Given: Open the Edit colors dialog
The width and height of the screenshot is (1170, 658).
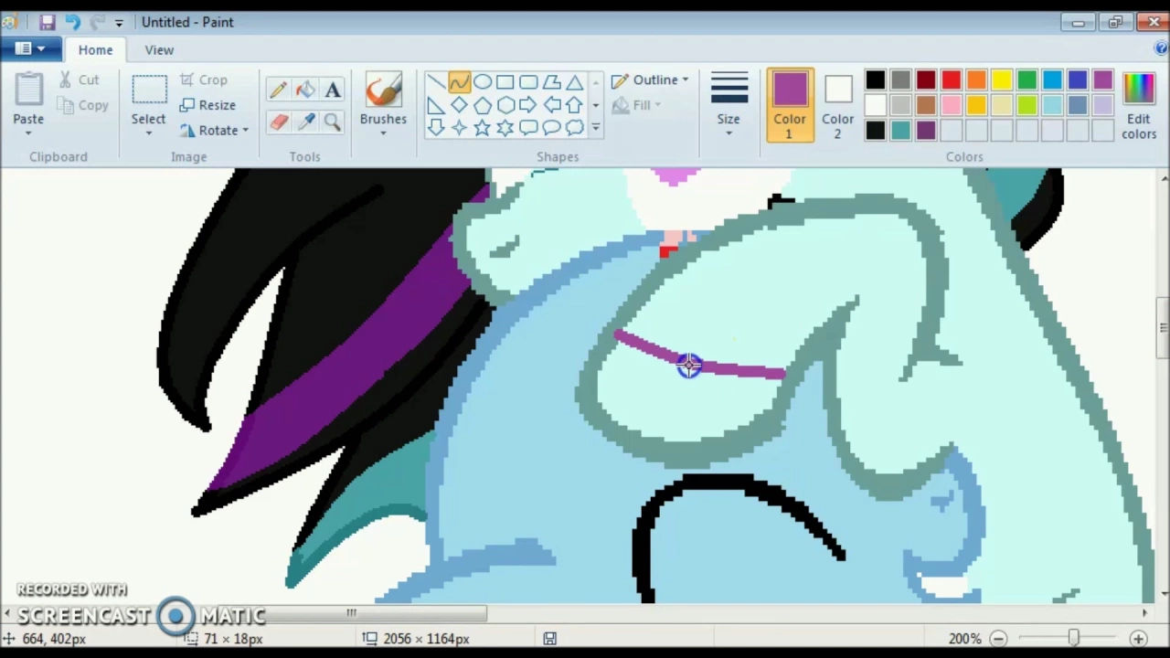Looking at the screenshot, I should pos(1139,105).
